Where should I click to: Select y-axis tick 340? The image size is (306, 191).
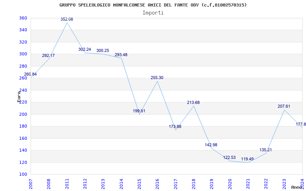tap(23, 30)
